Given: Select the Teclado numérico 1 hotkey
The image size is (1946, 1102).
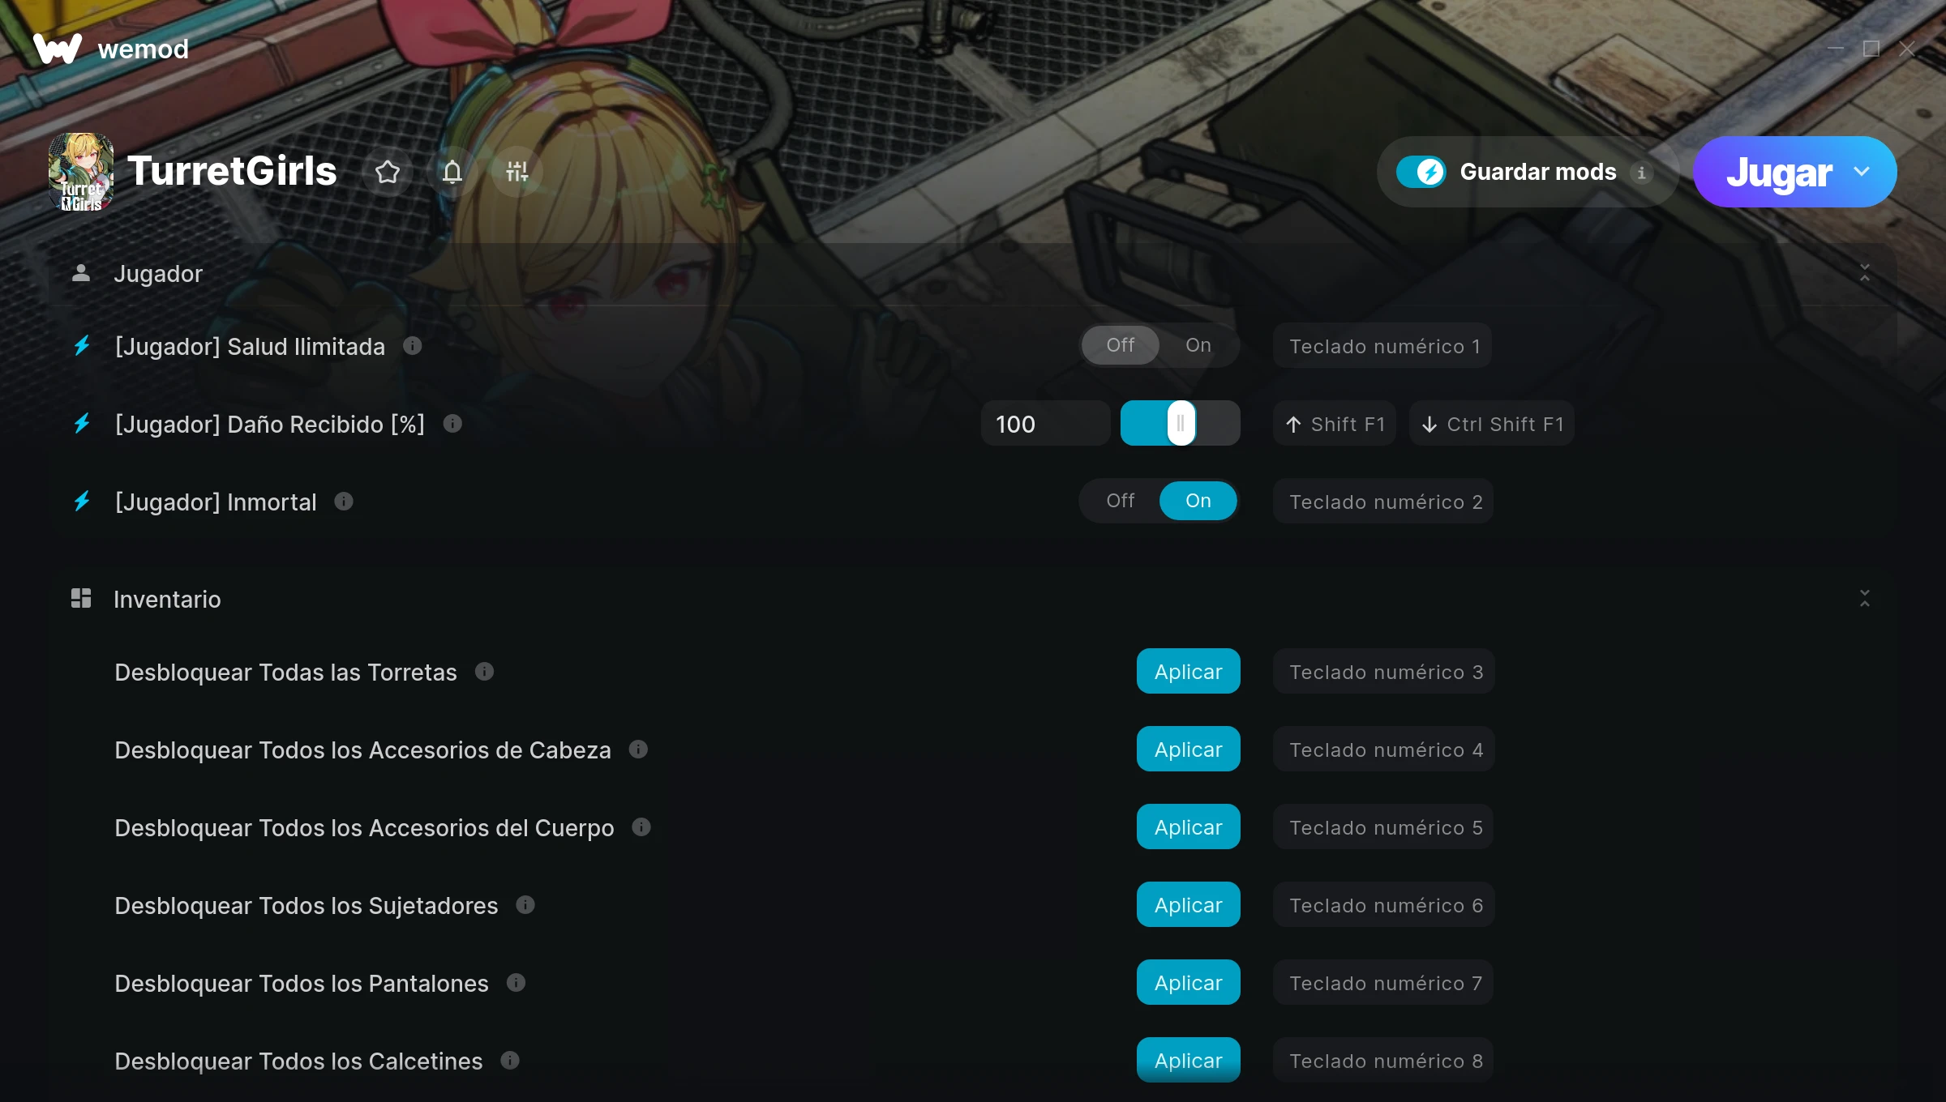Looking at the screenshot, I should 1382,346.
